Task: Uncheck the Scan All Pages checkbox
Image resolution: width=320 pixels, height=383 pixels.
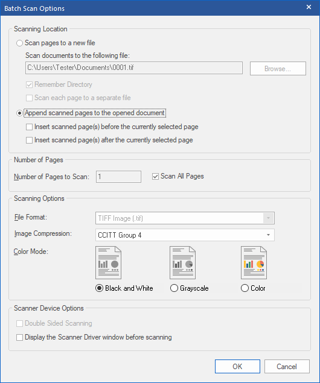Action: (x=155, y=176)
